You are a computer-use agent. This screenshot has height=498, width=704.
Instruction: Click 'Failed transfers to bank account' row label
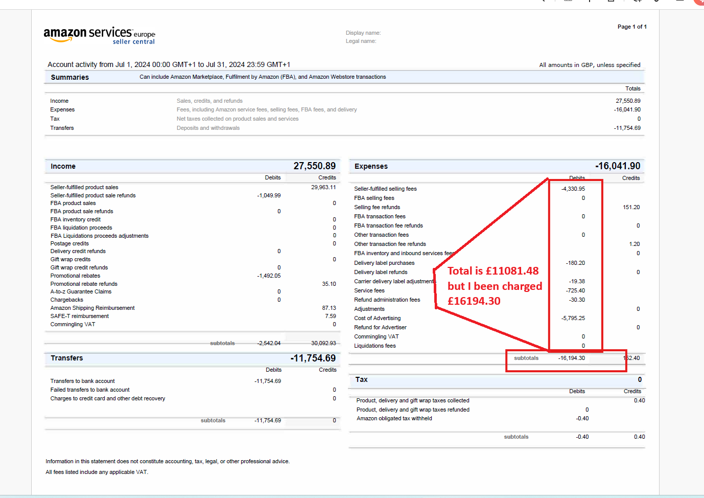90,390
